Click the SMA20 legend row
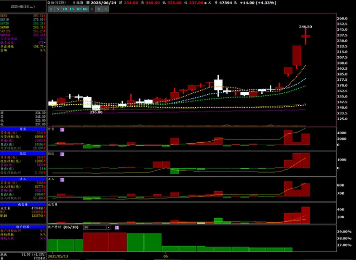356x260 pixels. click(x=23, y=24)
